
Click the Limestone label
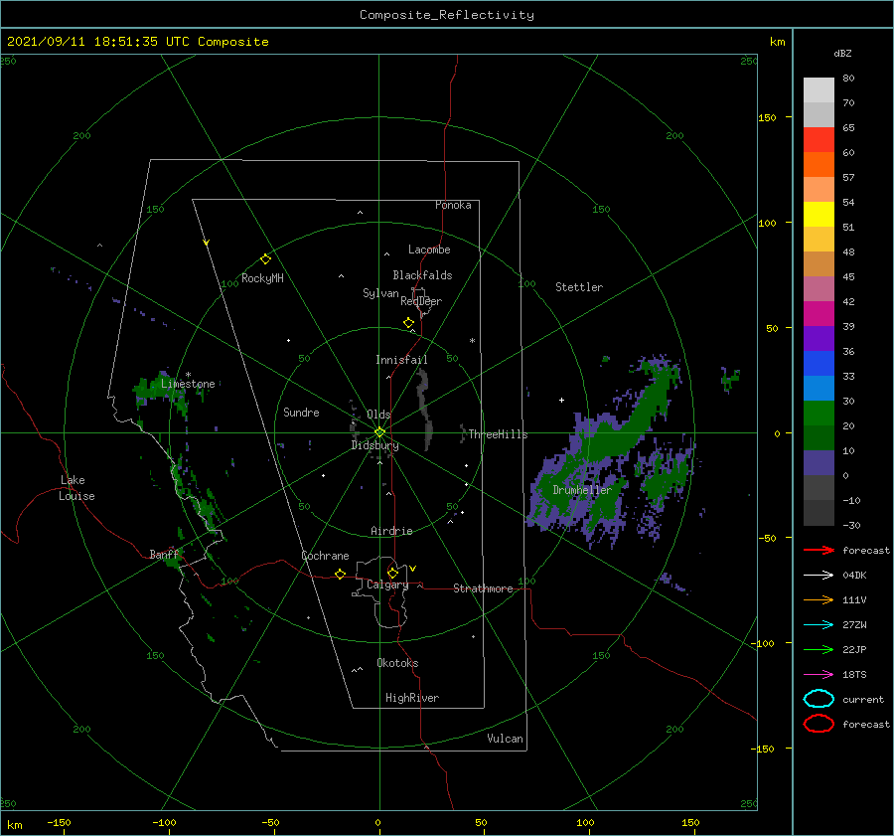click(x=188, y=384)
